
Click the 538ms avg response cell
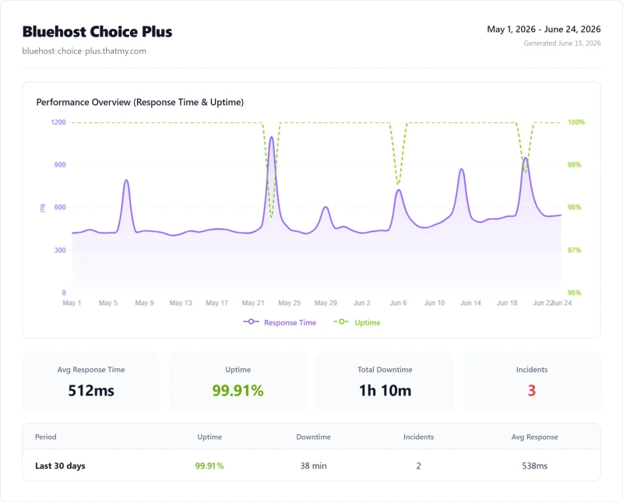534,466
